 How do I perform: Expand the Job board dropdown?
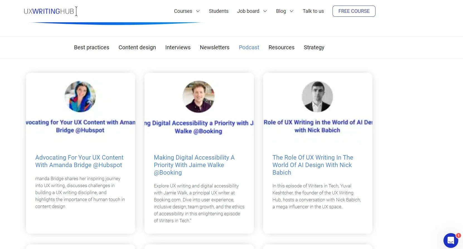click(252, 11)
